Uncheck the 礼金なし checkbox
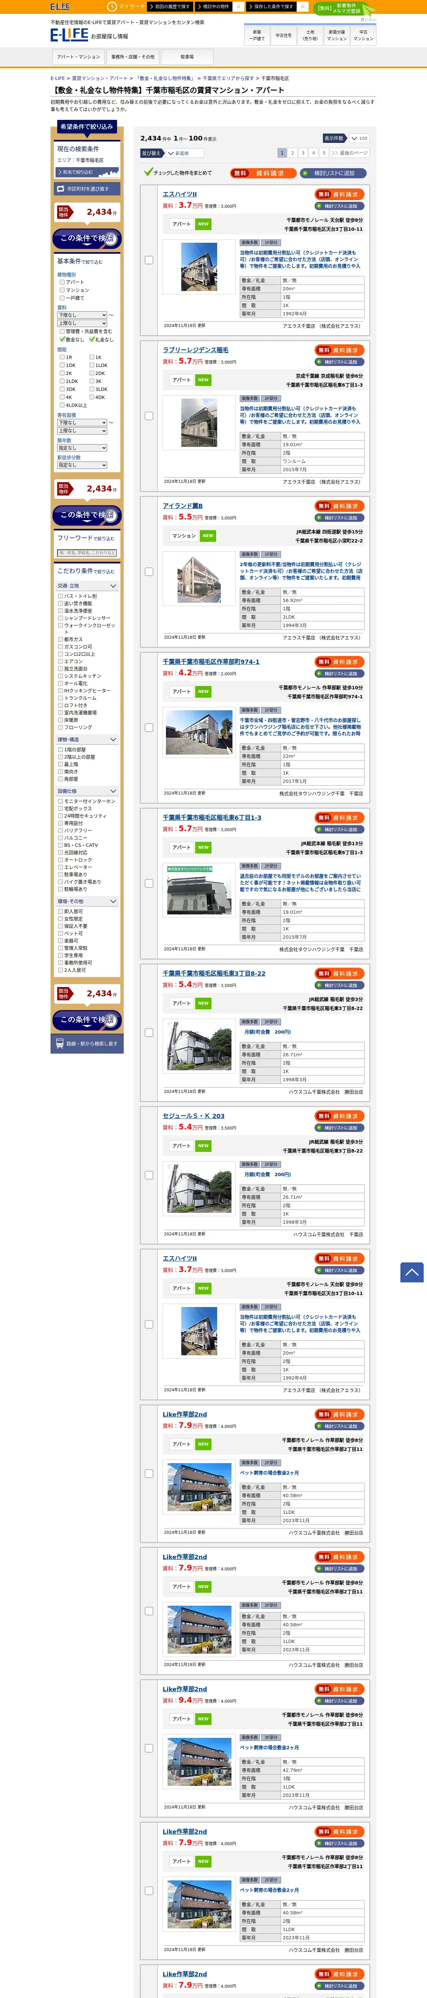Viewport: 427px width, 1998px height. (x=91, y=339)
